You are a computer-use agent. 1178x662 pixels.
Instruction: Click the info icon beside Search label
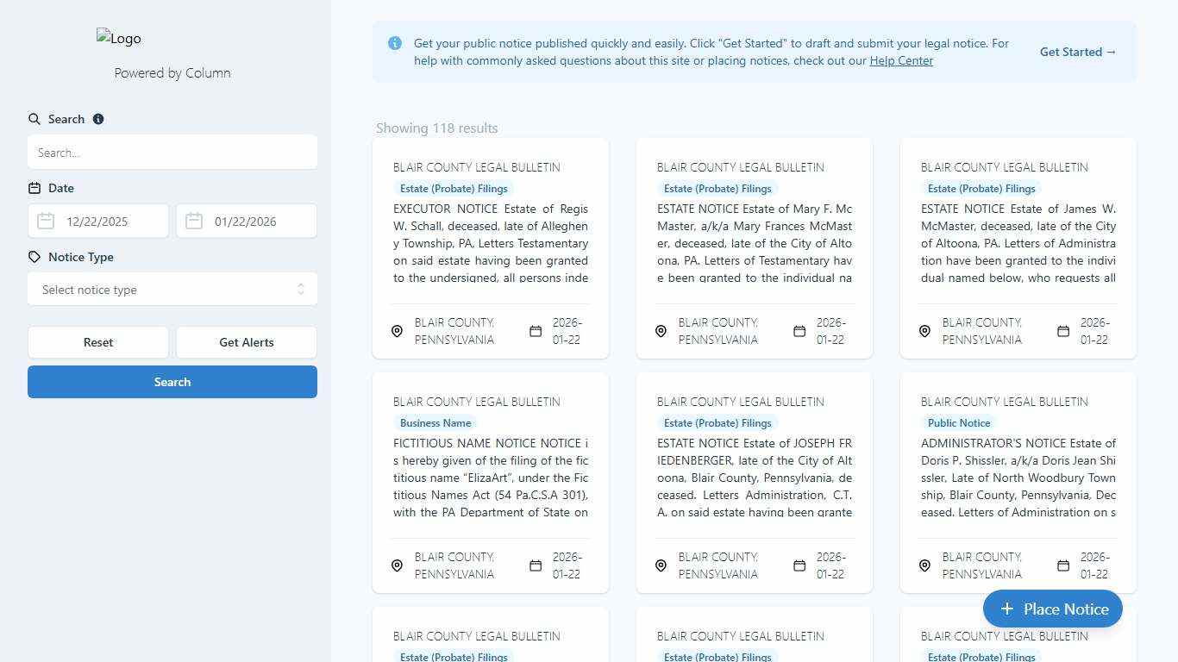[x=98, y=119]
